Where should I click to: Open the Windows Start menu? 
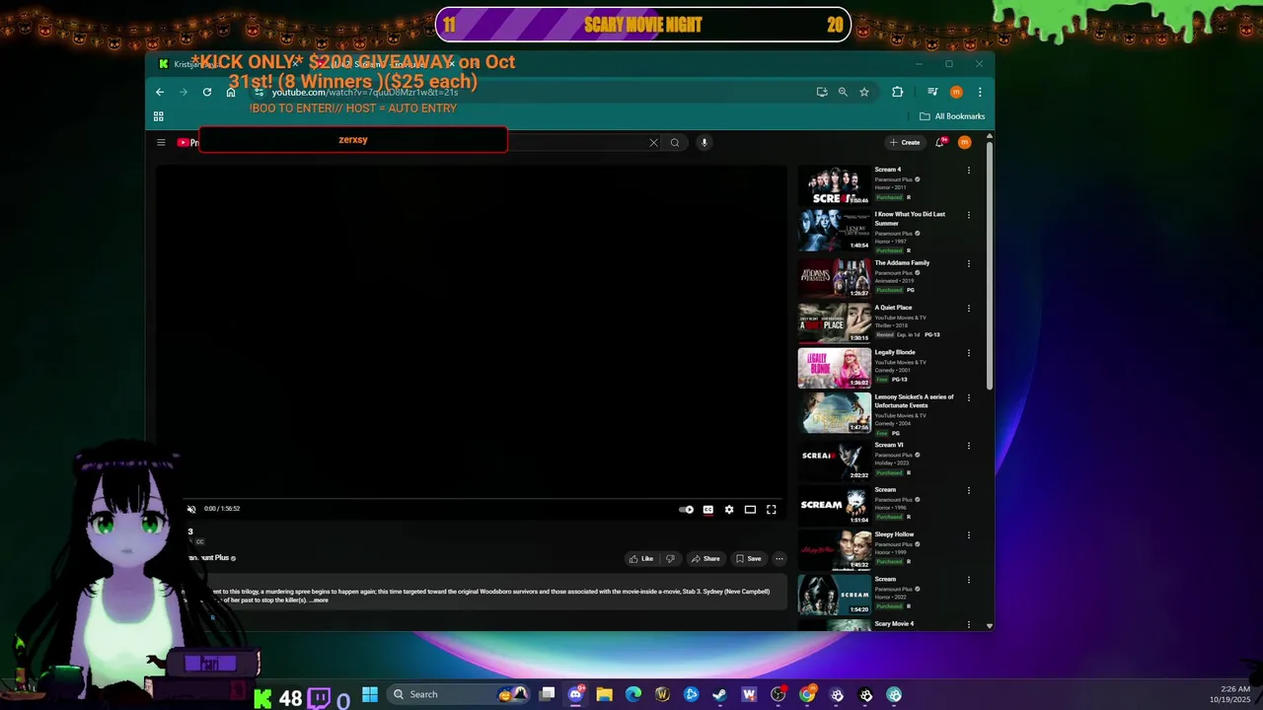pos(370,694)
